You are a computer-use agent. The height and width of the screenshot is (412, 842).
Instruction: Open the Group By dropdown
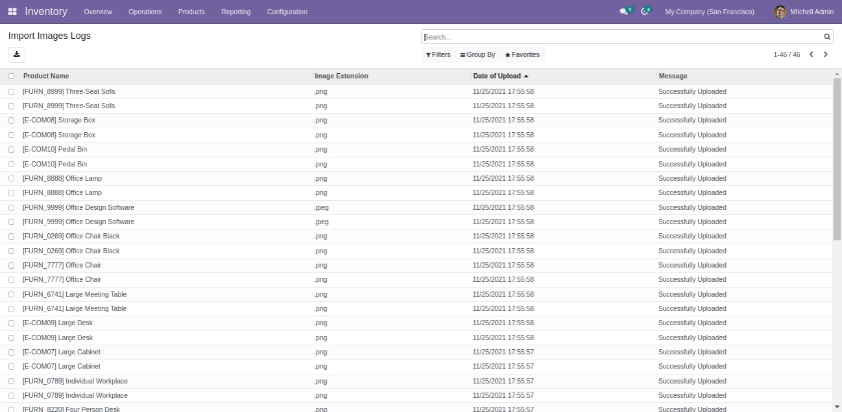[x=477, y=55]
